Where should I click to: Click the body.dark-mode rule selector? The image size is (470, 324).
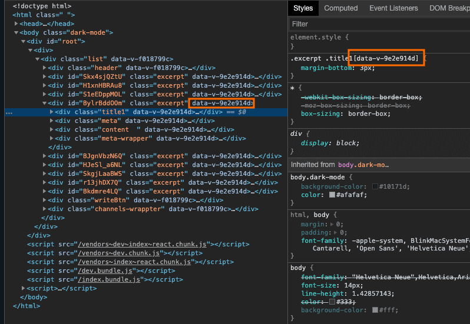coord(317,177)
